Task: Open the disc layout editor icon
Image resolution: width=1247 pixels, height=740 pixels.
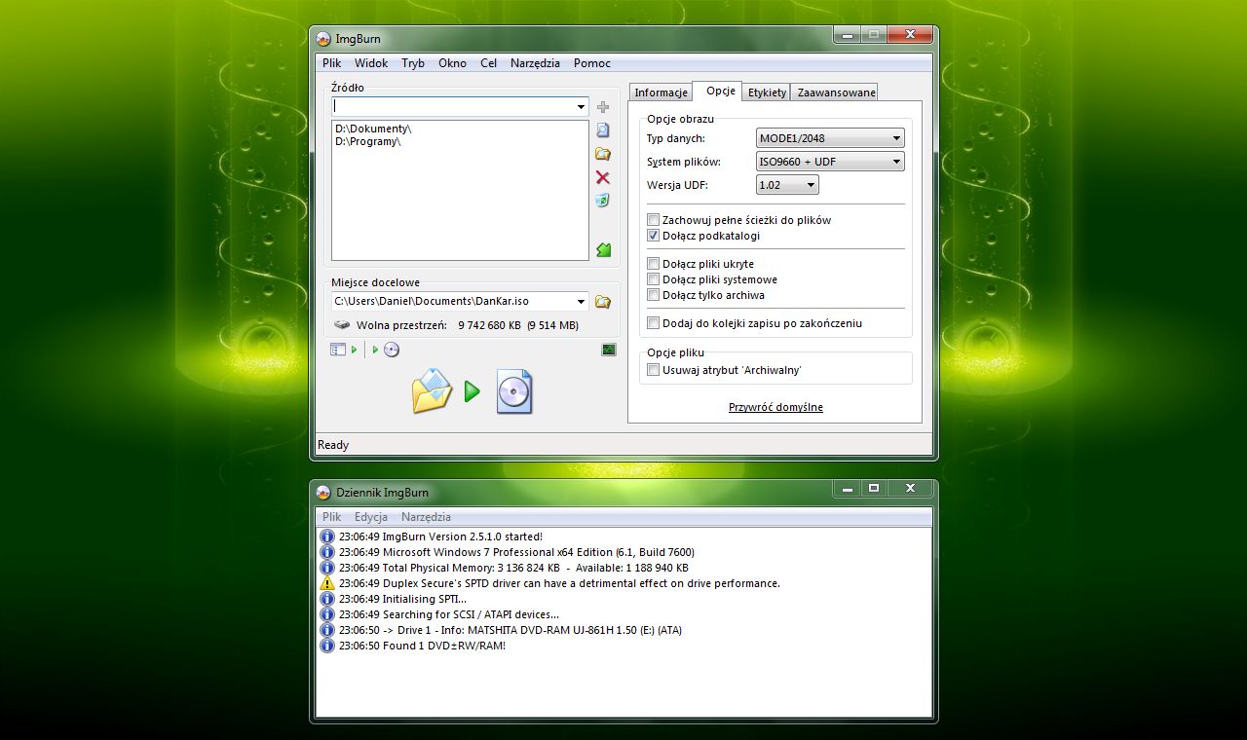Action: [338, 350]
